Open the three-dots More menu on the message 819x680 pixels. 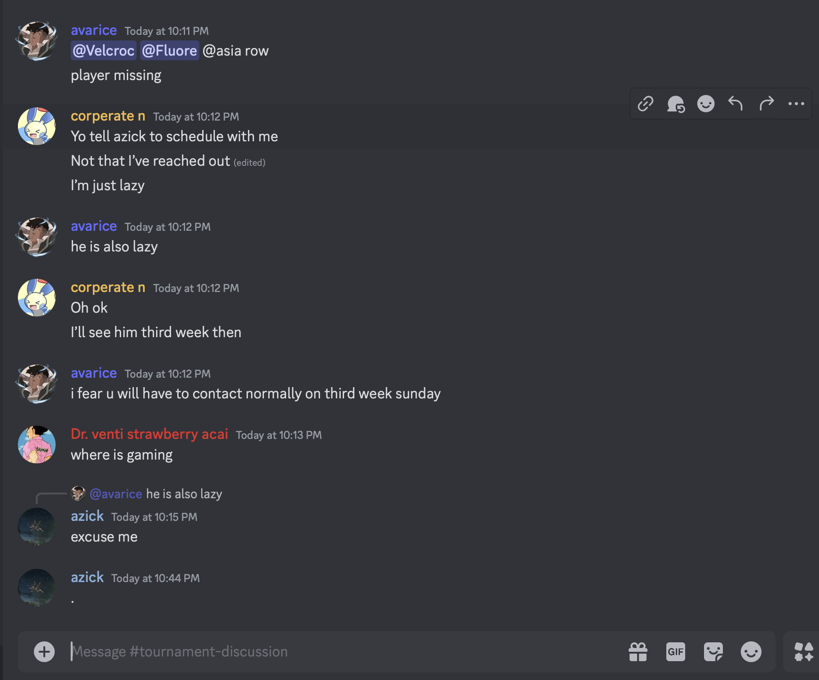796,104
